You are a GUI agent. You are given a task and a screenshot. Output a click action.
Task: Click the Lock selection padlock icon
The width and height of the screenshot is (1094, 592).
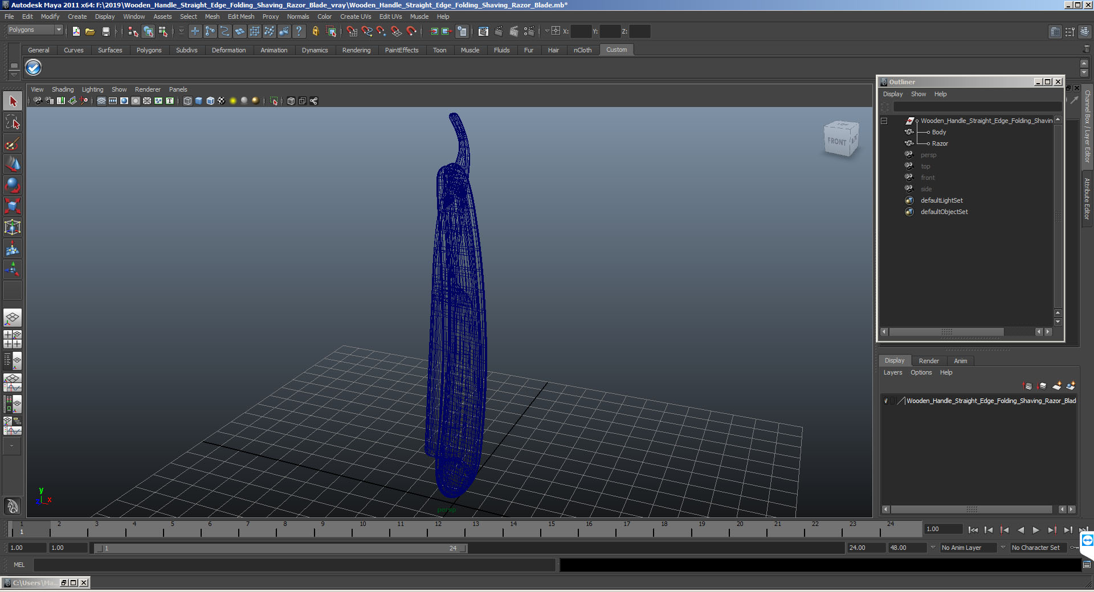click(315, 31)
